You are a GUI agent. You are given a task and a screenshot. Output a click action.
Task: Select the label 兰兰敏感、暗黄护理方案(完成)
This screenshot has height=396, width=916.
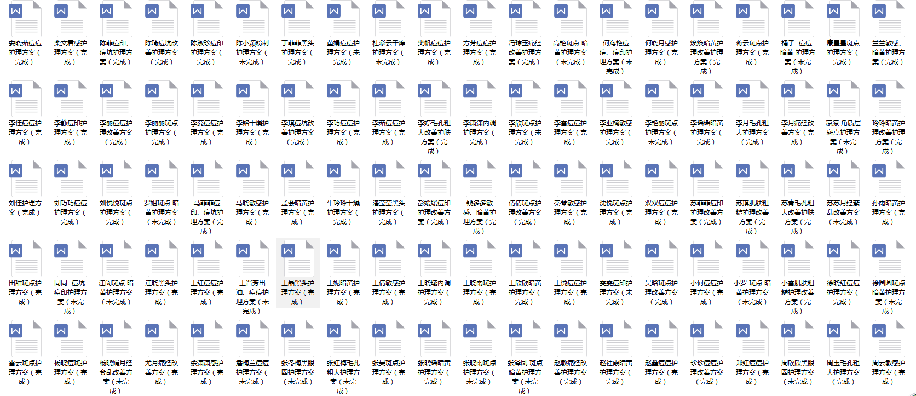pyautogui.click(x=888, y=53)
